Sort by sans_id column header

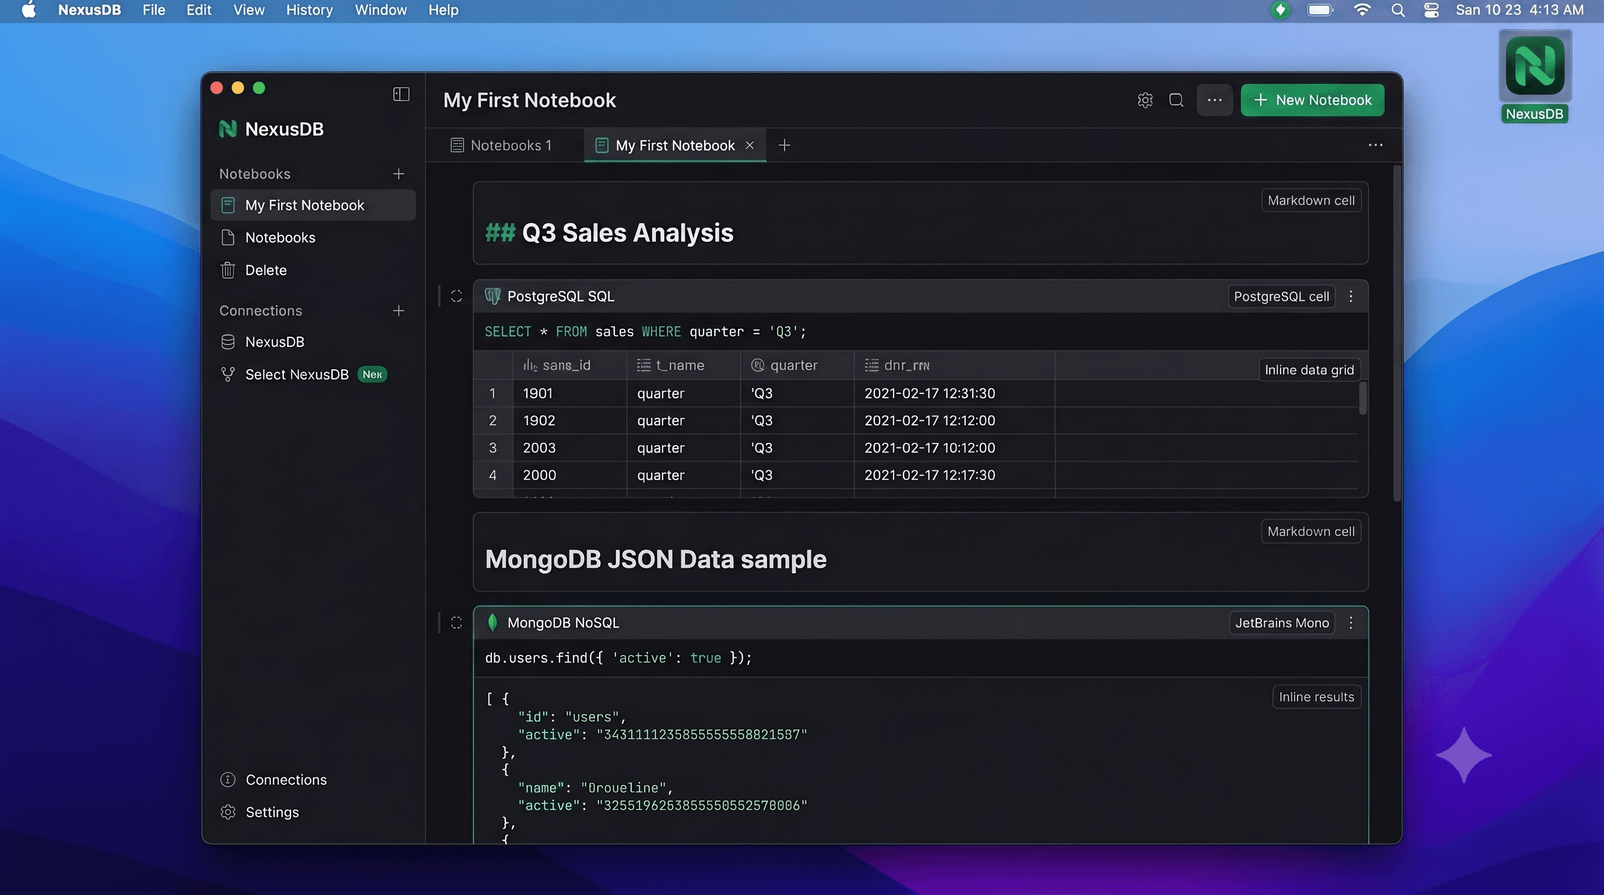569,365
